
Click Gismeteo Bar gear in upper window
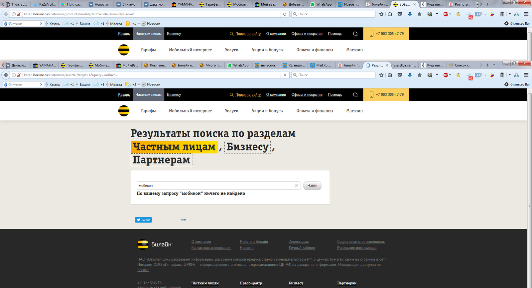point(506,24)
